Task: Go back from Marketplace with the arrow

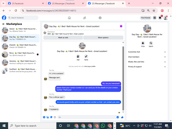Action: point(3,24)
